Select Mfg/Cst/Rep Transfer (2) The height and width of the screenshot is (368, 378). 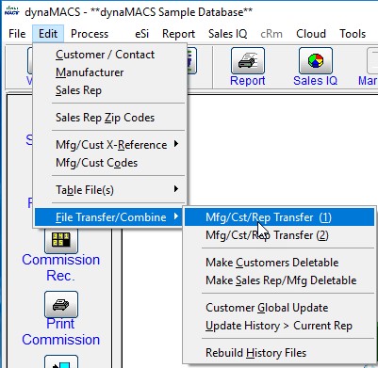[280, 235]
